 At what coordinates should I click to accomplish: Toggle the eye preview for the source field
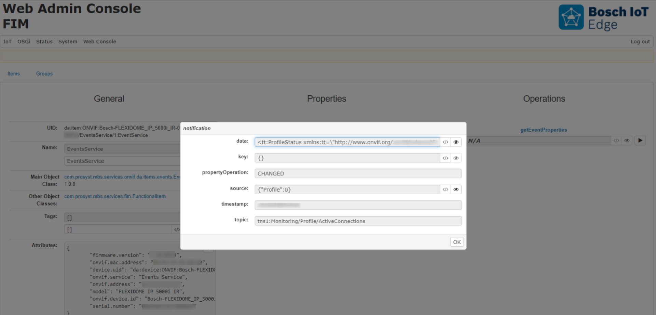pyautogui.click(x=456, y=189)
